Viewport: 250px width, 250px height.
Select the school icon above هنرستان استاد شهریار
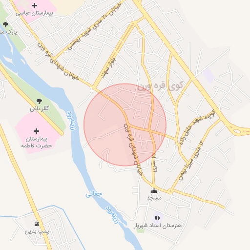coord(157,218)
